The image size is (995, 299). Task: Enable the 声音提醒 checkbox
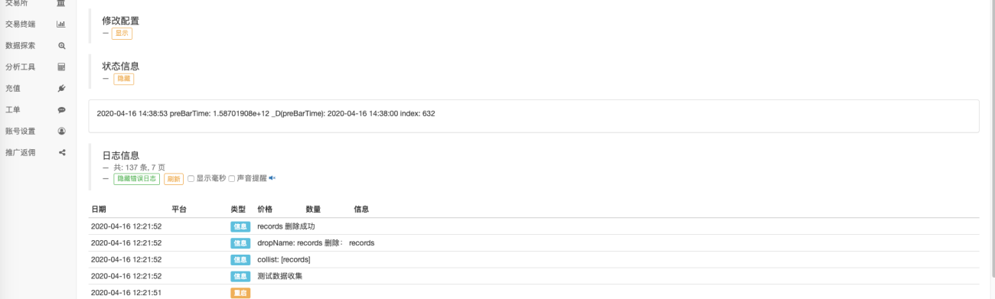click(x=232, y=178)
